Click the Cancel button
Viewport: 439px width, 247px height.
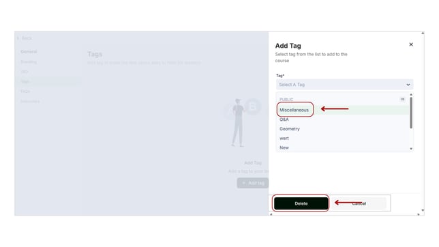coord(359,203)
